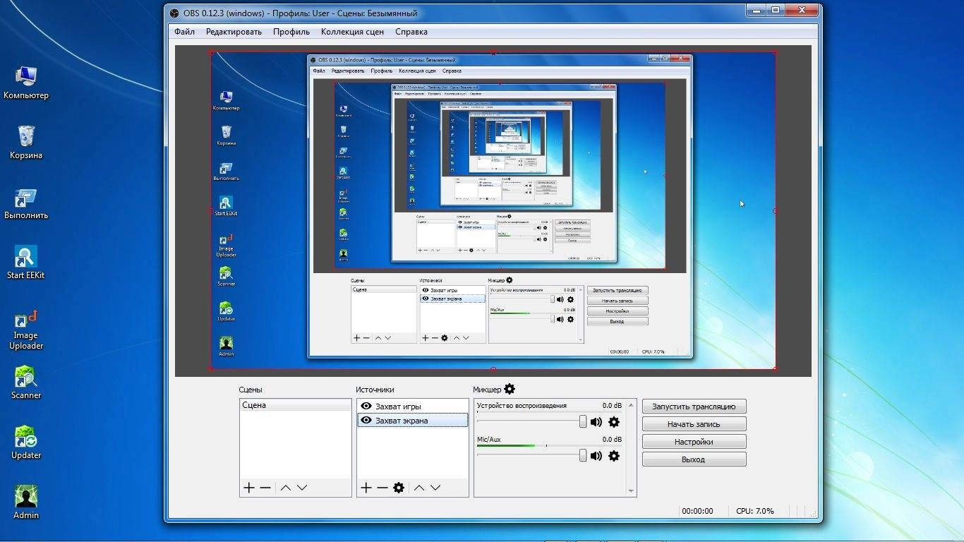Image resolution: width=964 pixels, height=542 pixels.
Task: Toggle visibility of Захват экрана source
Action: tap(366, 421)
